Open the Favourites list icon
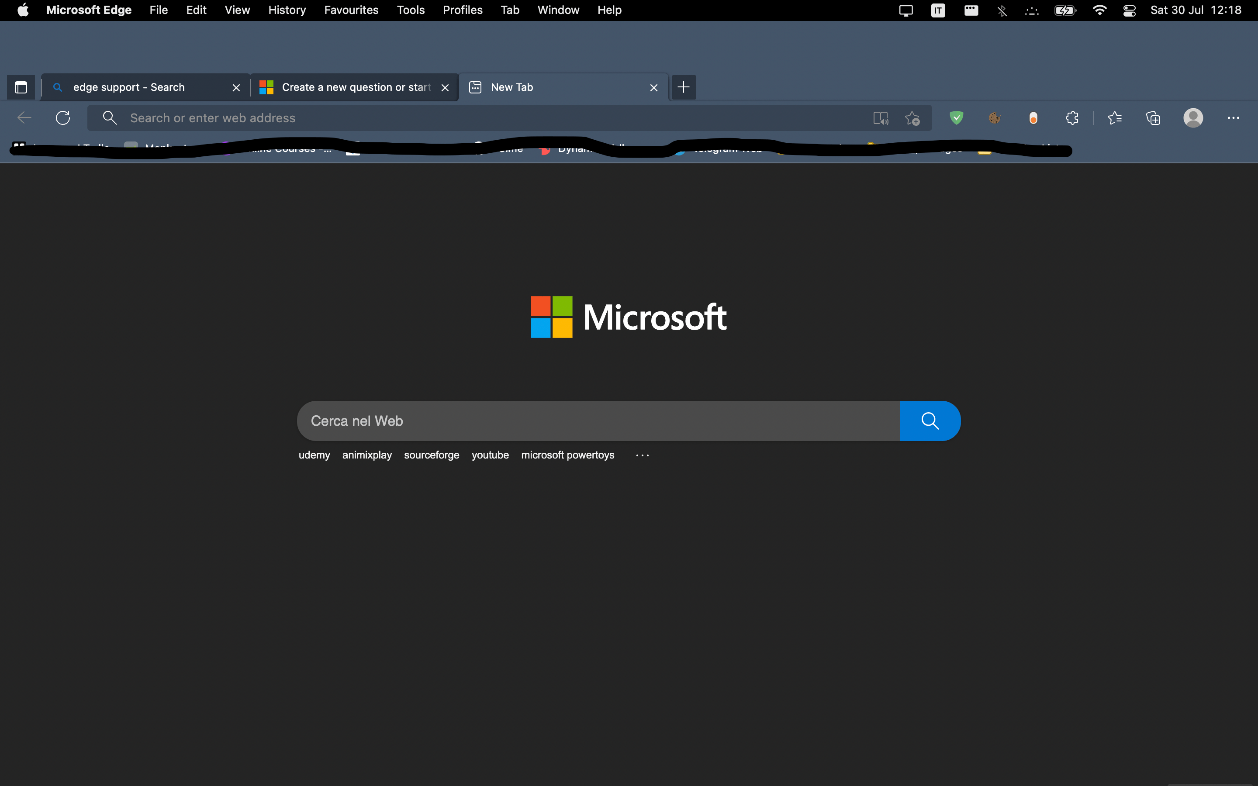The height and width of the screenshot is (786, 1258). pyautogui.click(x=1115, y=118)
